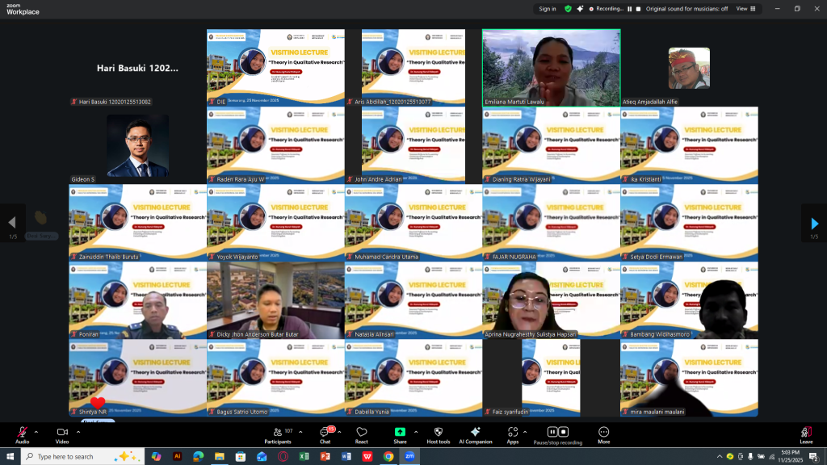827x465 pixels.
Task: Start screen Share
Action: [x=400, y=434]
